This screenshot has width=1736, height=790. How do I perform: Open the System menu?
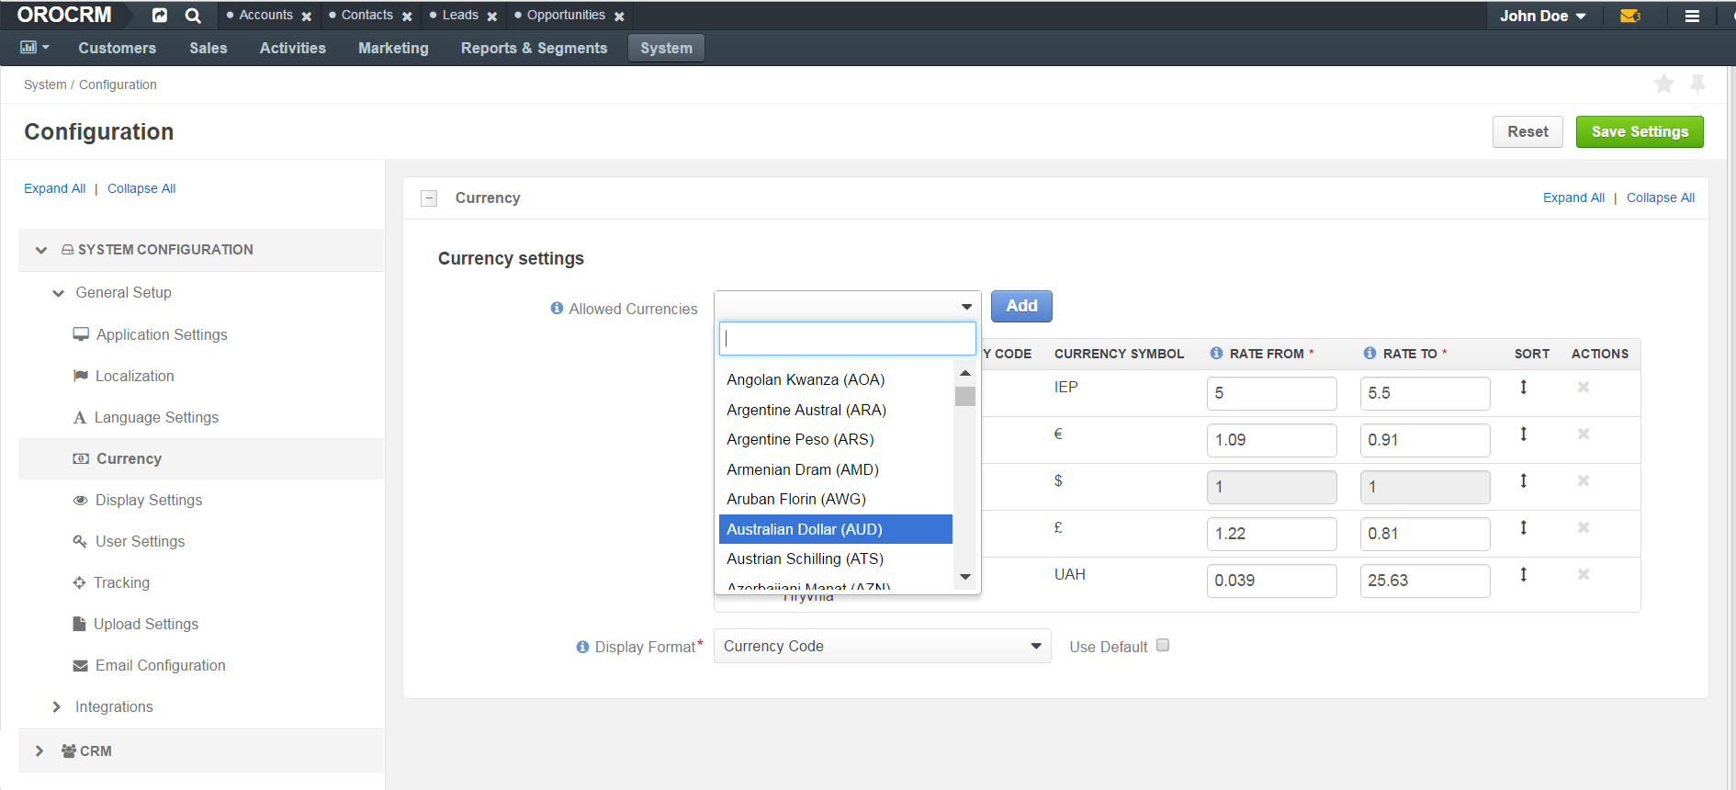tap(667, 48)
